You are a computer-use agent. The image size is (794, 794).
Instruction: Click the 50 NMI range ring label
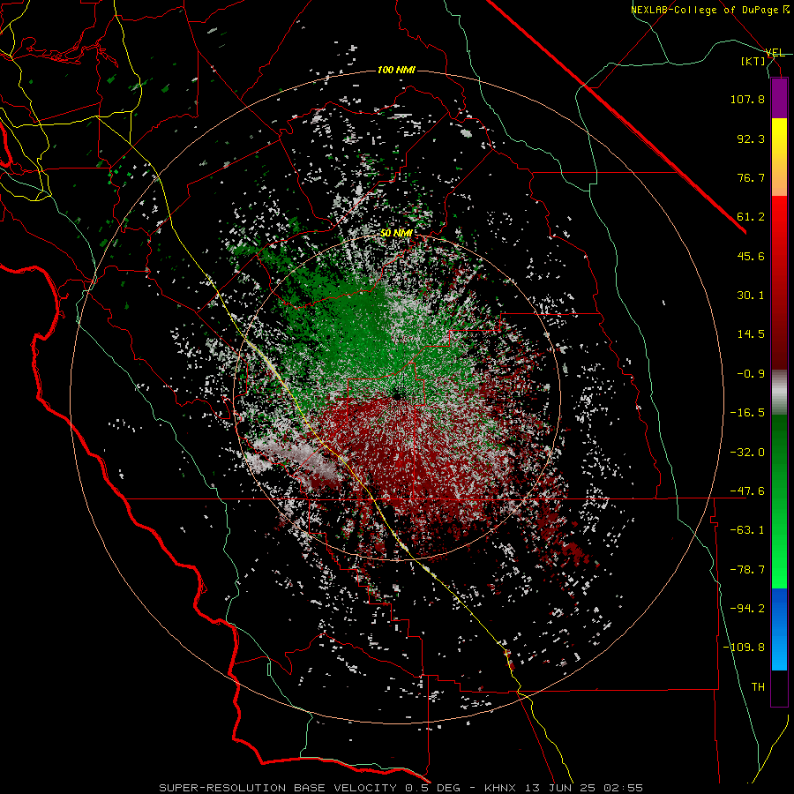(x=396, y=233)
